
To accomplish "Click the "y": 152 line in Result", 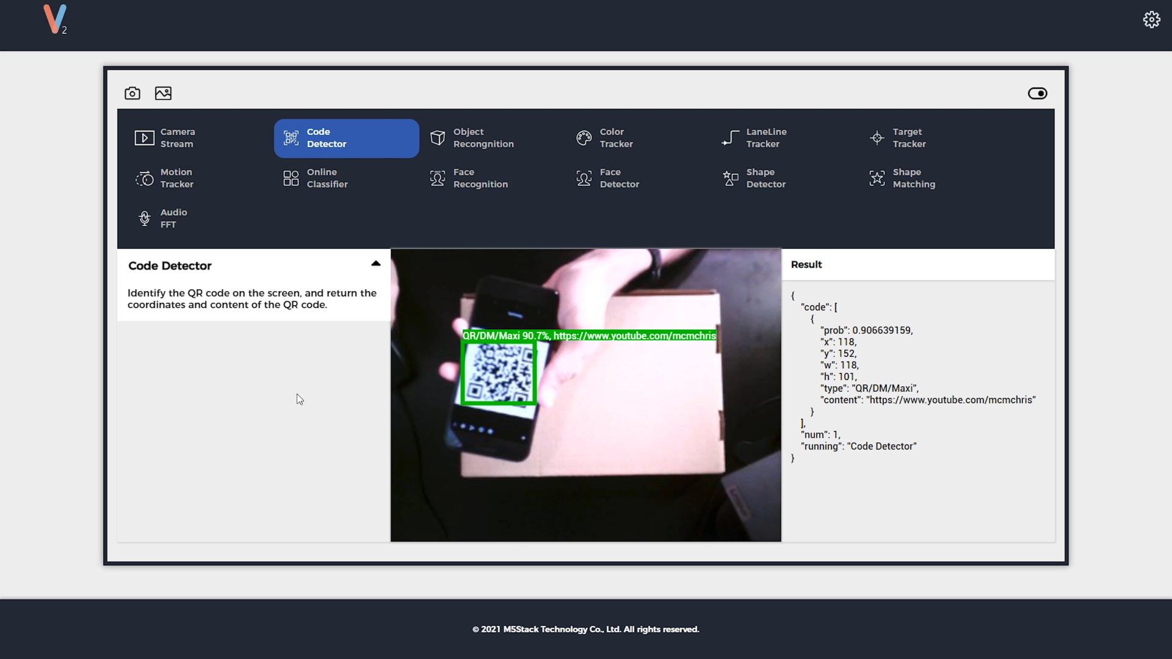I will tap(838, 353).
